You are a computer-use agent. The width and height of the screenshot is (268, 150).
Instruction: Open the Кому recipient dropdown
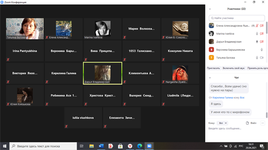[x=222, y=123]
